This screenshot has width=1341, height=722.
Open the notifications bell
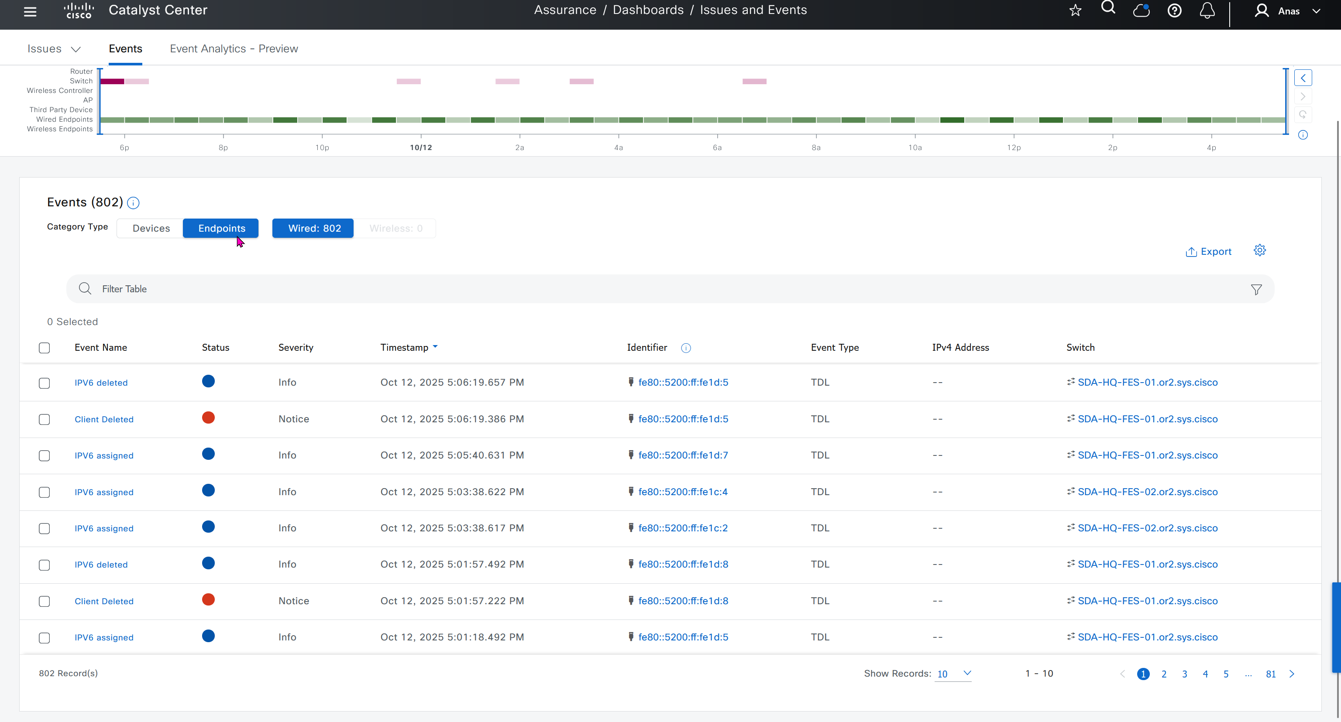pos(1207,10)
